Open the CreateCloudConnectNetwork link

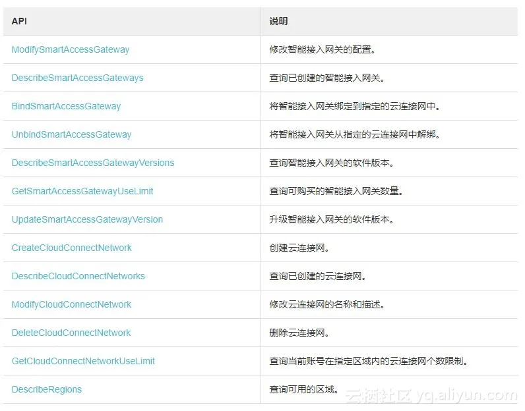(x=71, y=248)
